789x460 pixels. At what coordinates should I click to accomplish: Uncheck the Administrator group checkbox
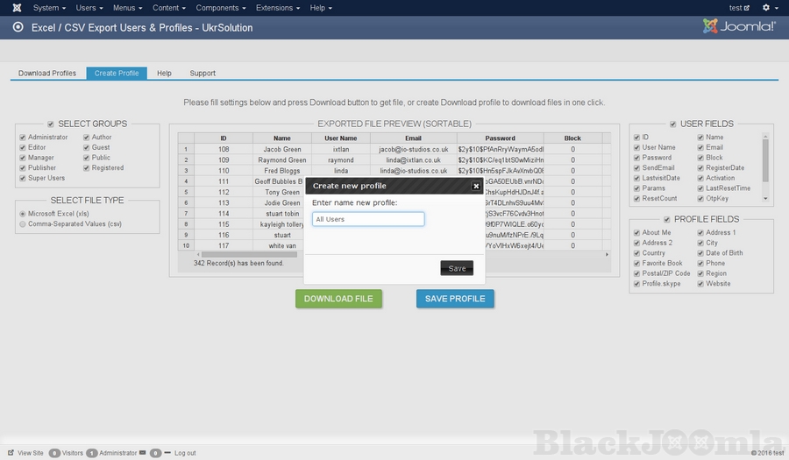tap(23, 138)
